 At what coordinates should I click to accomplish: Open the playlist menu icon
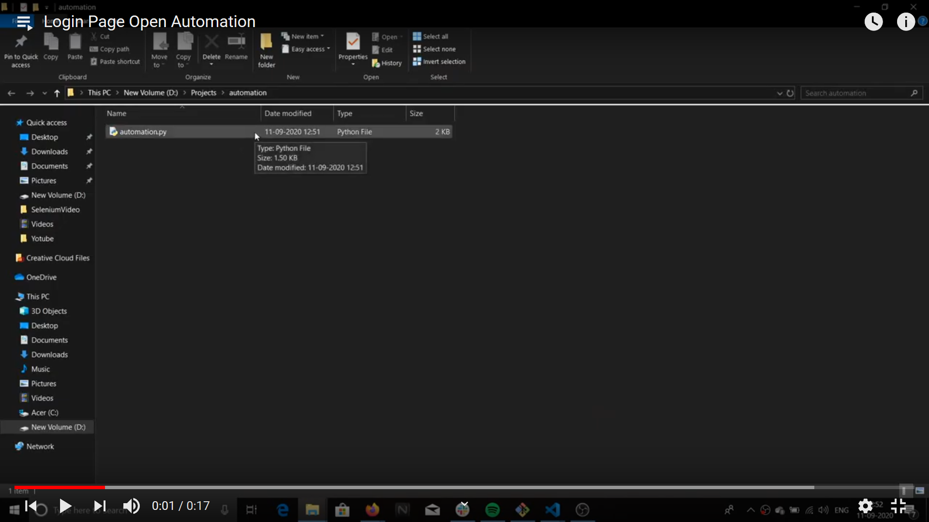tap(24, 22)
